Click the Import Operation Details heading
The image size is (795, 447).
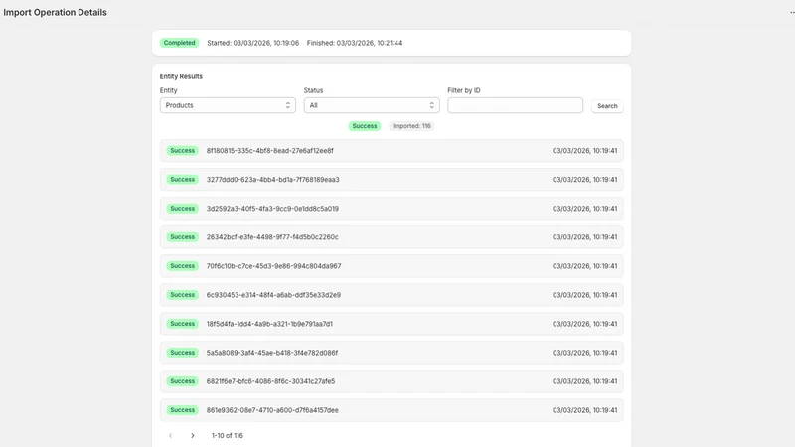[x=55, y=12]
